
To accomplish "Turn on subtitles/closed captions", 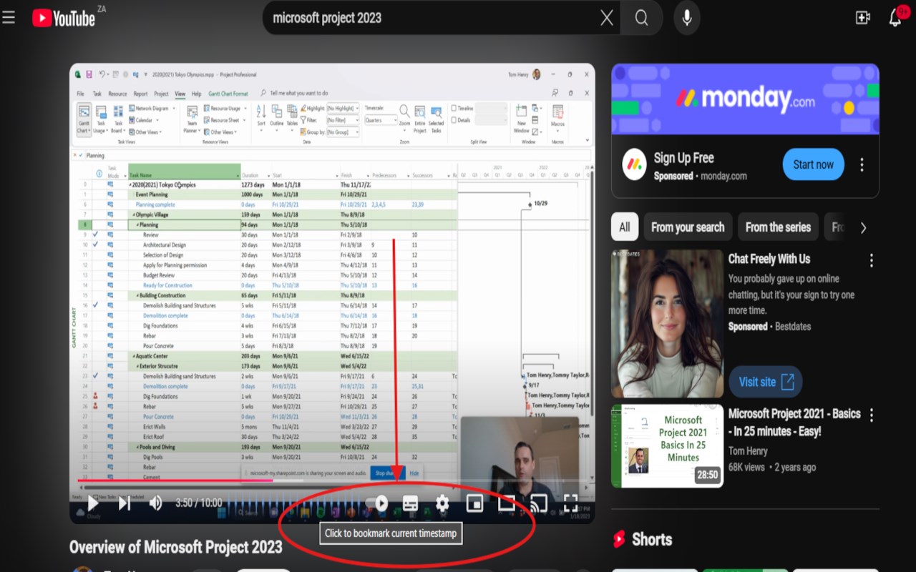I will pyautogui.click(x=410, y=503).
